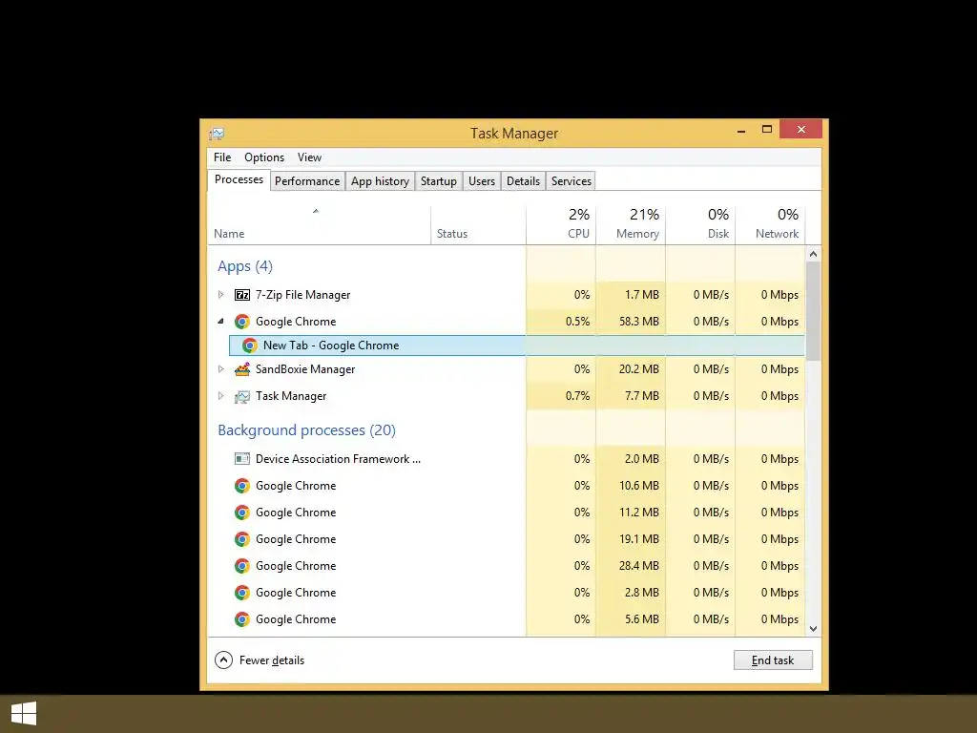
Task: Click the Task Manager row icon
Action: tap(241, 396)
